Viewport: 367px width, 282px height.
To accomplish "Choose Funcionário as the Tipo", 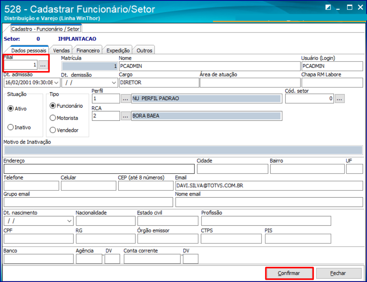I will (53, 106).
